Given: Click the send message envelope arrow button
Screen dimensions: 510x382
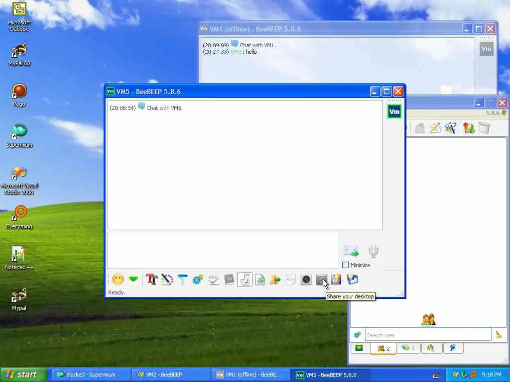Looking at the screenshot, I should (351, 251).
